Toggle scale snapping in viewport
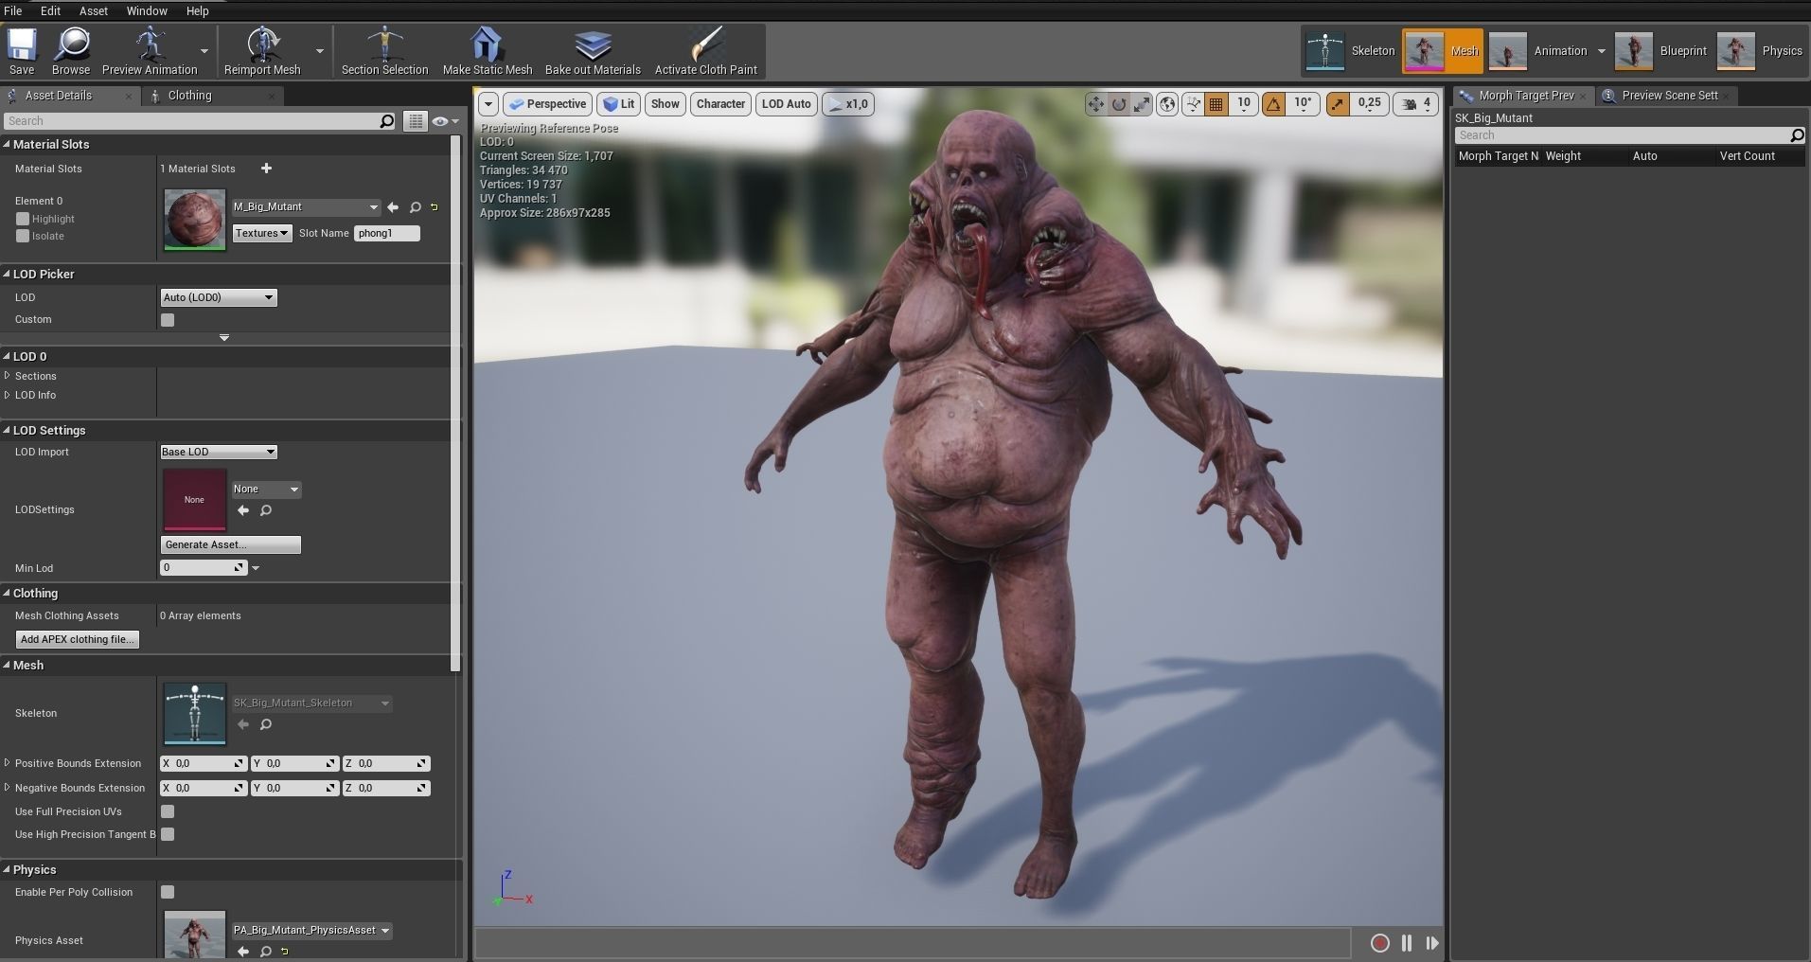Image resolution: width=1811 pixels, height=962 pixels. coord(1337,104)
